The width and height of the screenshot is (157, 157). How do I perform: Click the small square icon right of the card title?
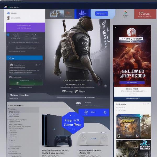[x=36, y=65]
